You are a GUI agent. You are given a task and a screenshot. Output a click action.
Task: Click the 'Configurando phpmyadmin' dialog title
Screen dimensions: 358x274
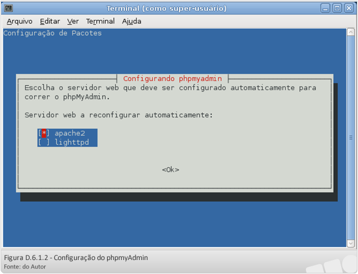pos(173,79)
